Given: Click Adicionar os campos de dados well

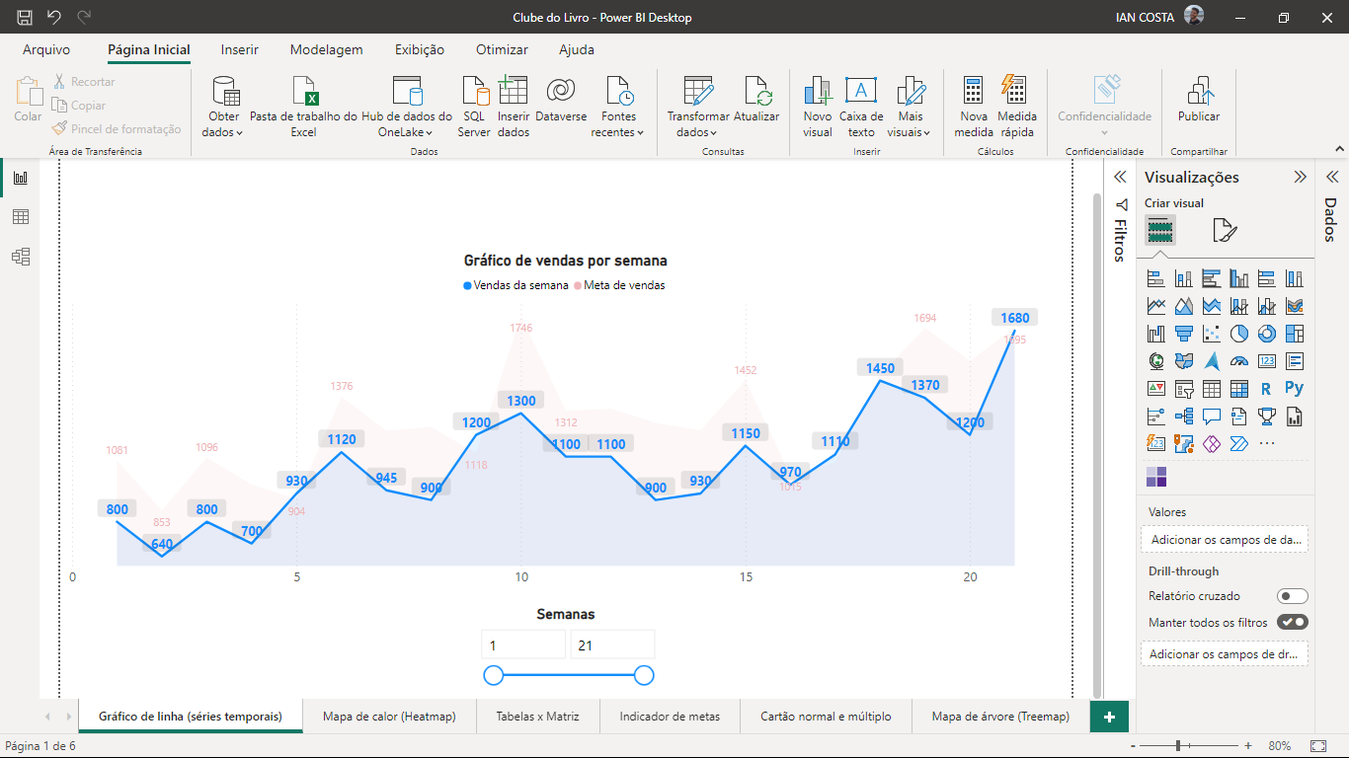Looking at the screenshot, I should tap(1225, 539).
